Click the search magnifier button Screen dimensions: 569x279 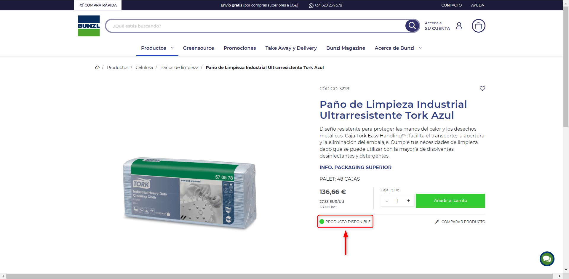tap(412, 26)
